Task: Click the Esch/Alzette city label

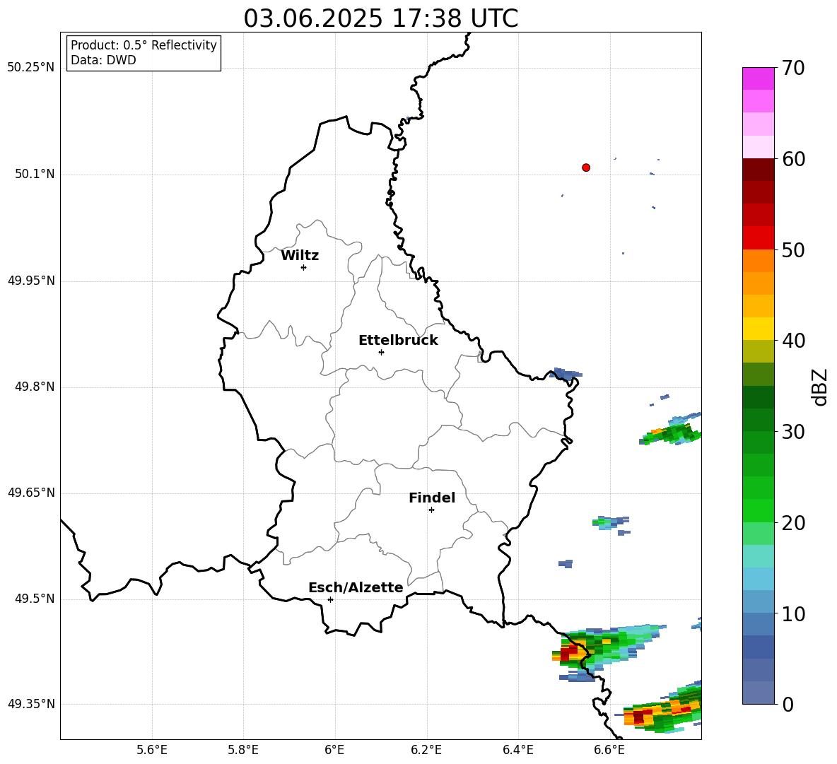Action: (x=356, y=587)
